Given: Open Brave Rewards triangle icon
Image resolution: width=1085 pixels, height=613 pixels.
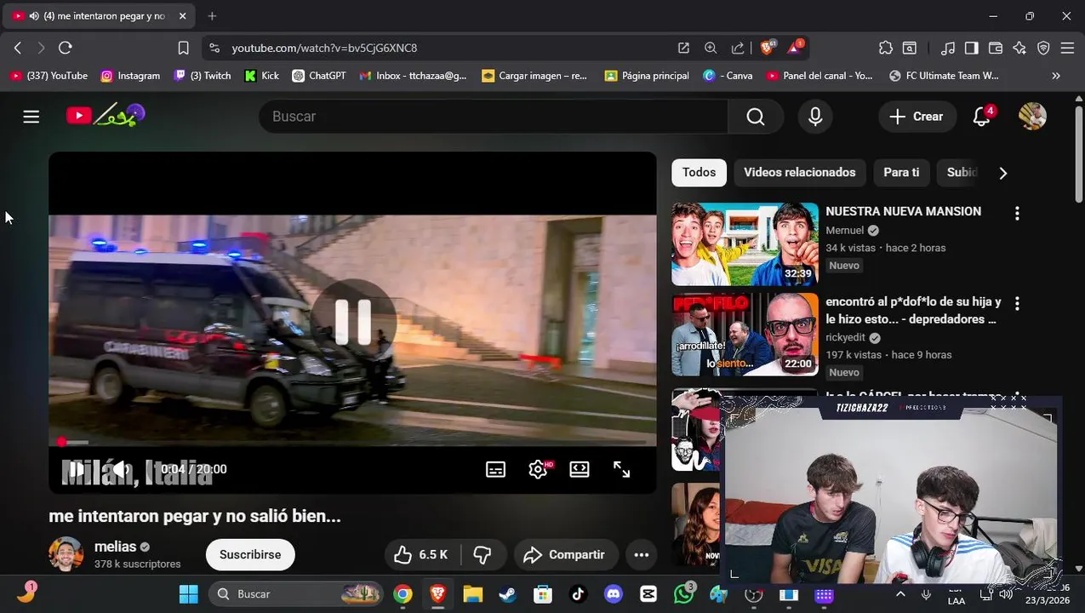Looking at the screenshot, I should click(795, 48).
